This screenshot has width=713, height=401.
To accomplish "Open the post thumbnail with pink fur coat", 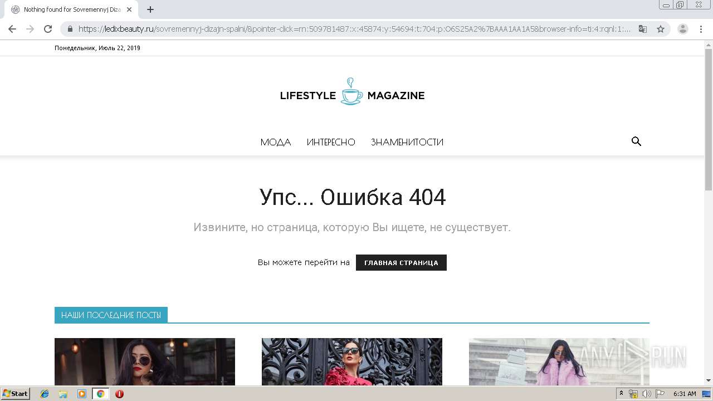I will 559,361.
